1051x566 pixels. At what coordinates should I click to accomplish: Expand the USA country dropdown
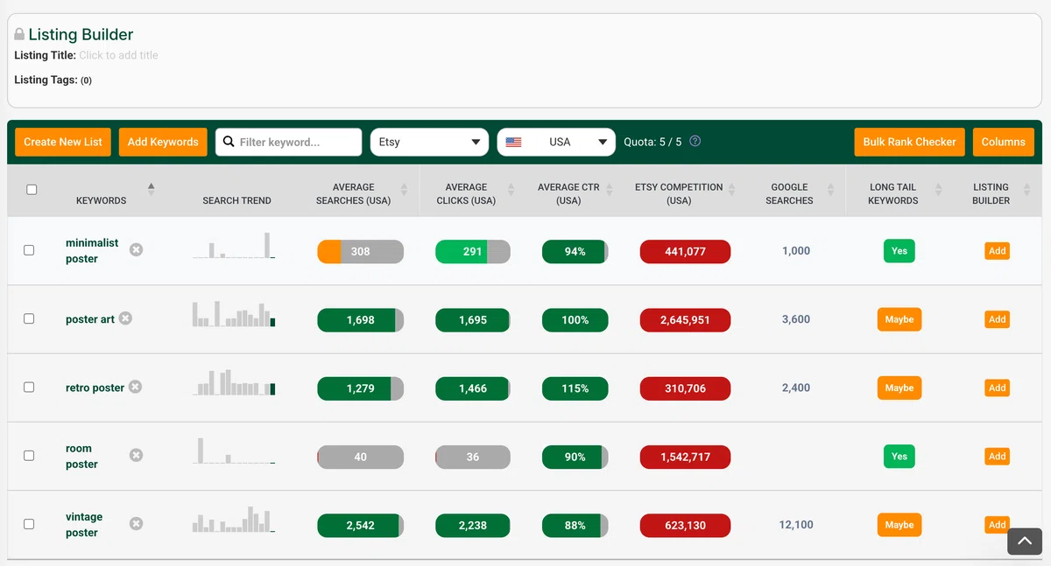(x=556, y=142)
